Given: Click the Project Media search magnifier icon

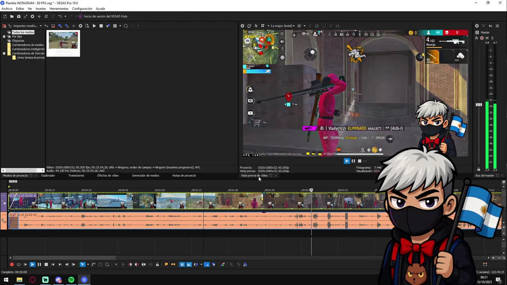Looking at the screenshot, I should [x=126, y=26].
